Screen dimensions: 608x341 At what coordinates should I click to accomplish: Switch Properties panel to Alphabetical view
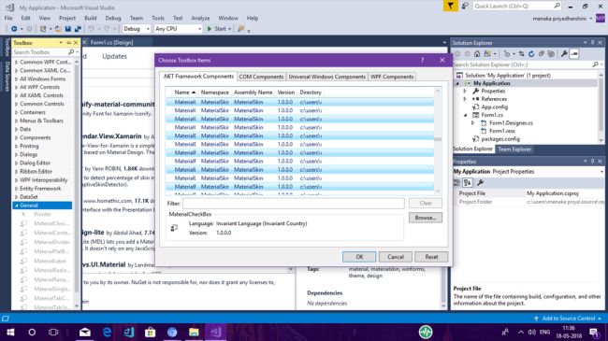468,182
